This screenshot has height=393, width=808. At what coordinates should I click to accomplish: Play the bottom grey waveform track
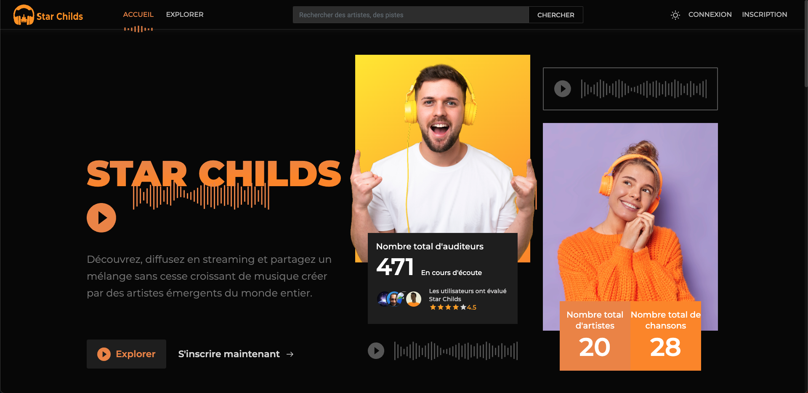tap(376, 350)
